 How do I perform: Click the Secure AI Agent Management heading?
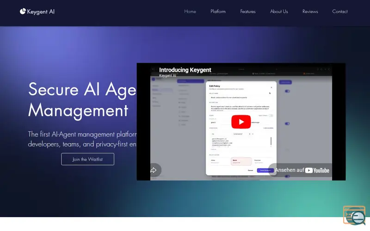point(82,100)
